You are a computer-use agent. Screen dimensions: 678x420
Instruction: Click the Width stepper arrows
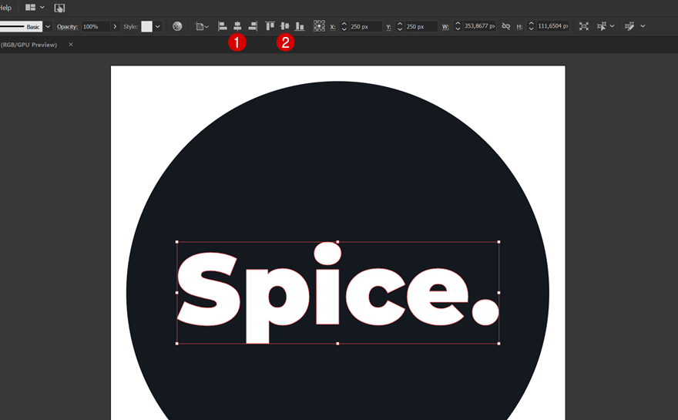pyautogui.click(x=458, y=26)
